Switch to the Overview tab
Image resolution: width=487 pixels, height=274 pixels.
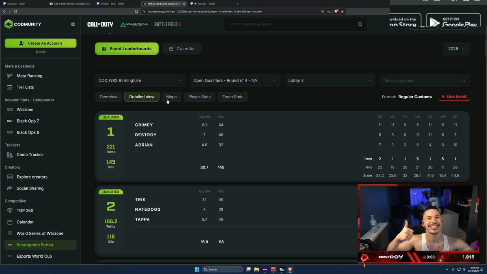108,97
